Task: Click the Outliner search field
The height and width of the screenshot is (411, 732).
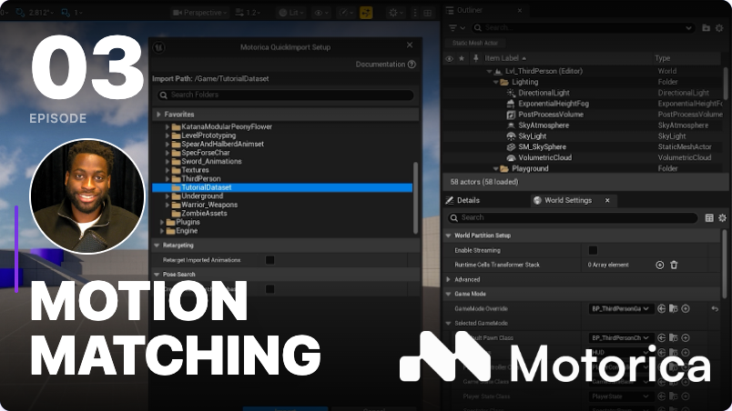Action: (x=583, y=28)
